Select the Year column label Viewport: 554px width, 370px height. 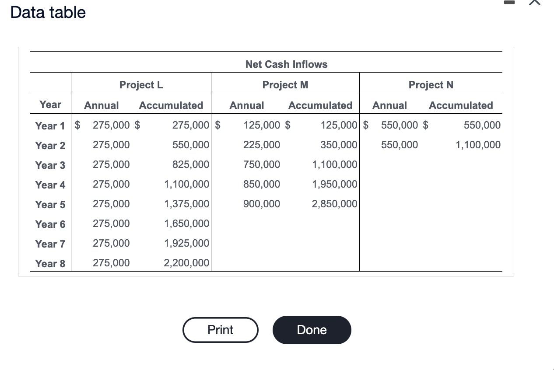tap(50, 105)
